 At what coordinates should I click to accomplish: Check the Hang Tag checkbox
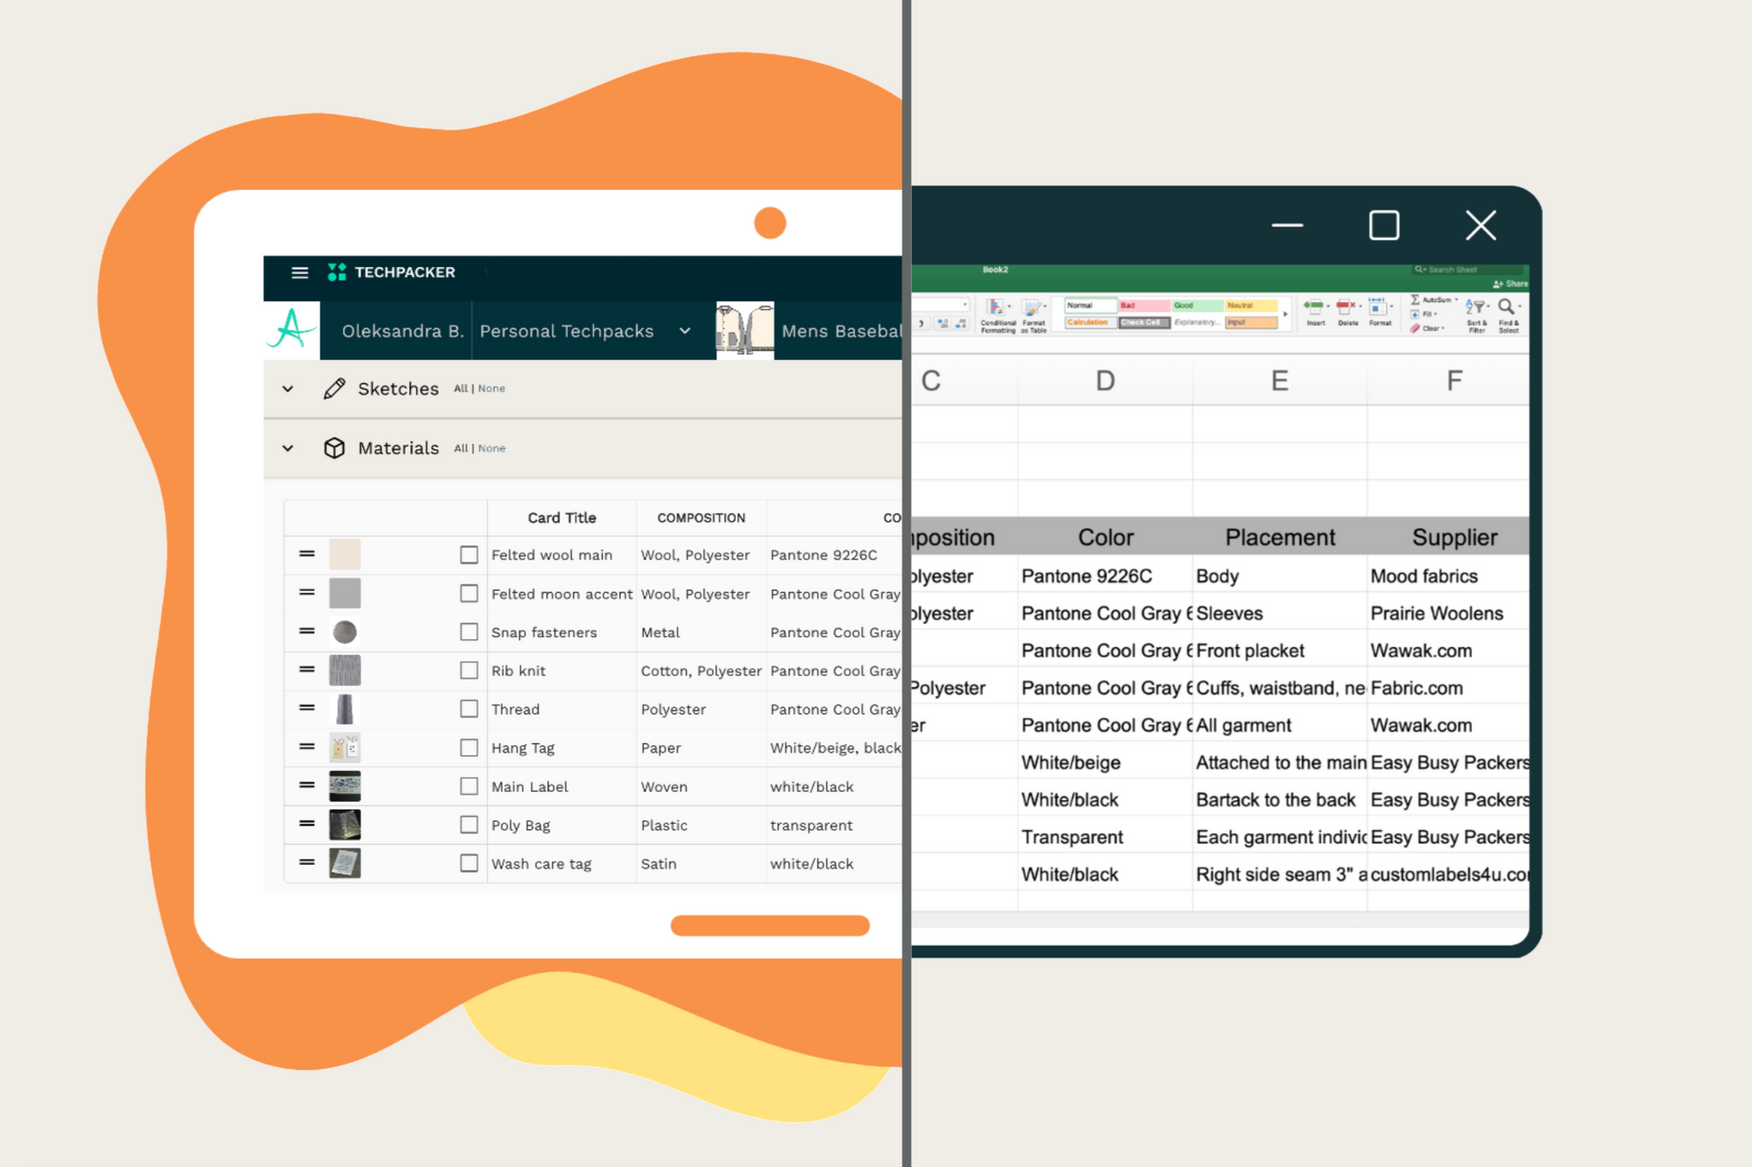coord(469,747)
